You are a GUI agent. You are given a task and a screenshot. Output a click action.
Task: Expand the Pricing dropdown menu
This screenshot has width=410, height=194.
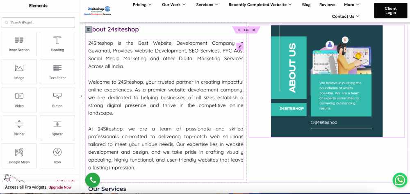pyautogui.click(x=142, y=5)
